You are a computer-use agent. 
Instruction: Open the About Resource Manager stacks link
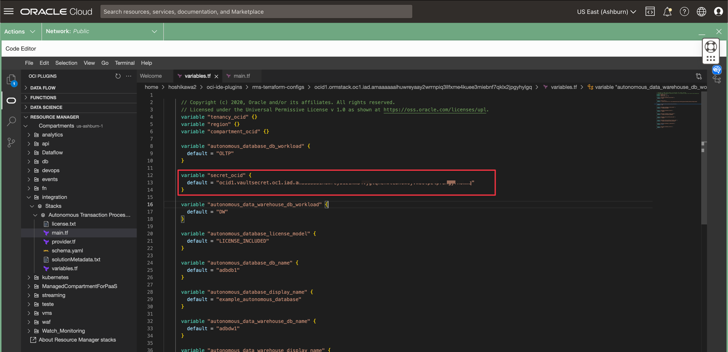[x=77, y=340]
